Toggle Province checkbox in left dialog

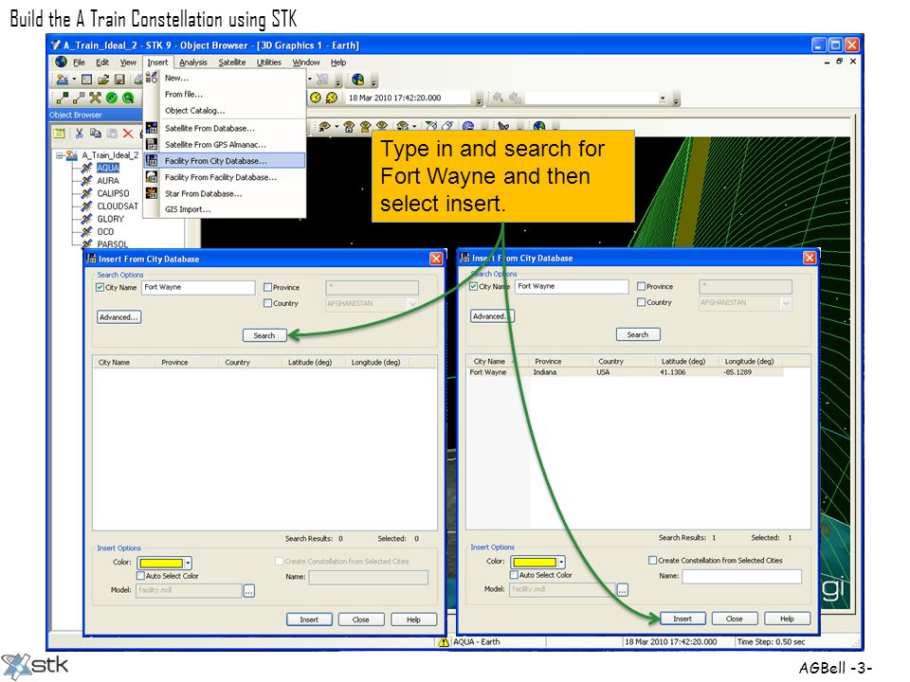pyautogui.click(x=267, y=288)
